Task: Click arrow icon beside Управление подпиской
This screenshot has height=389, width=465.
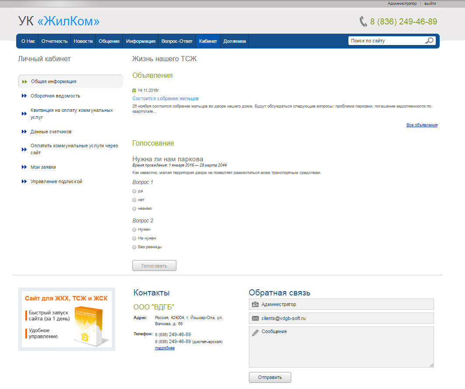Action: 24,181
